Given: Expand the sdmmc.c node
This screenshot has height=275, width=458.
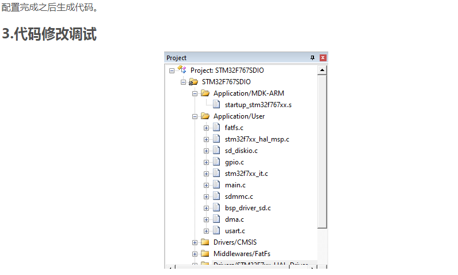Looking at the screenshot, I should click(x=206, y=197).
